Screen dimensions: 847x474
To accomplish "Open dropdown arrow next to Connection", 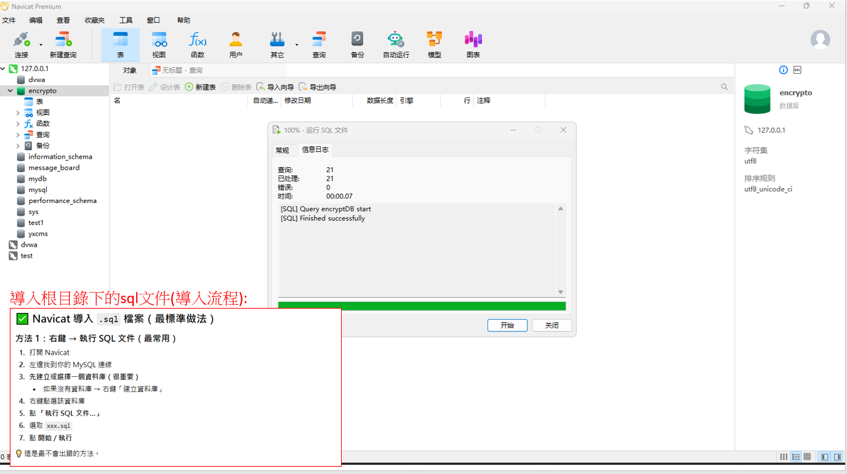I will pos(41,45).
